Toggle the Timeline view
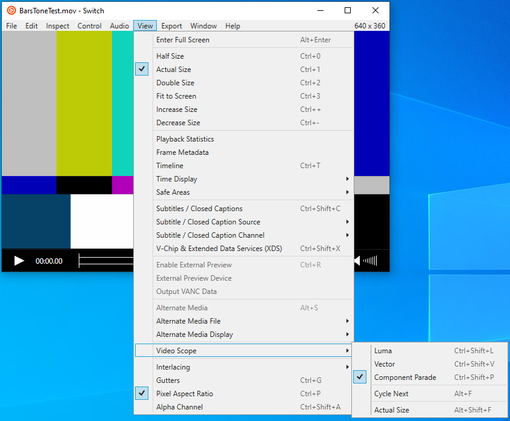 coord(243,166)
